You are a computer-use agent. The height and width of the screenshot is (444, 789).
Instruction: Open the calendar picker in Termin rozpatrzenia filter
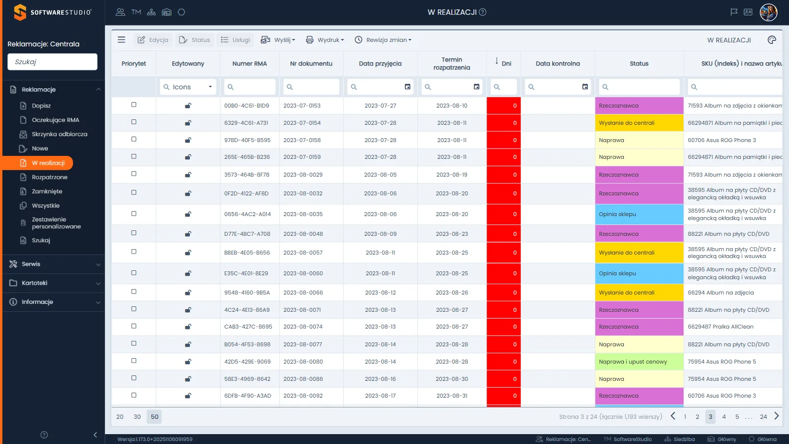[x=476, y=87]
